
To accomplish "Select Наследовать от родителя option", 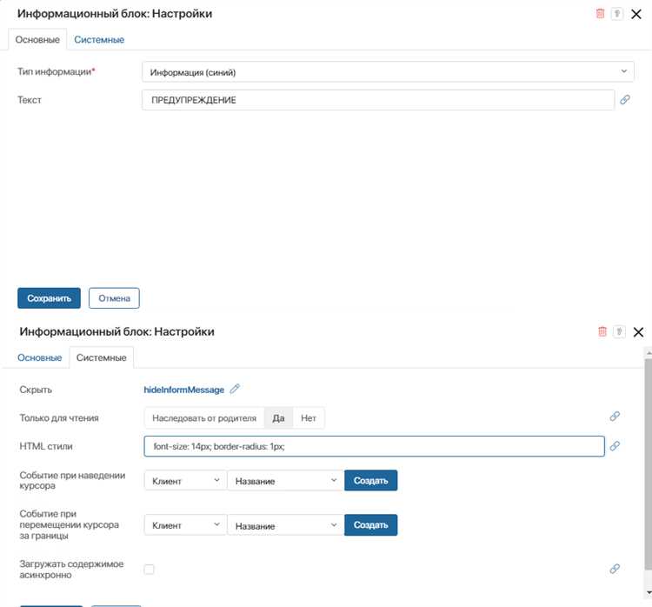I will coord(204,418).
